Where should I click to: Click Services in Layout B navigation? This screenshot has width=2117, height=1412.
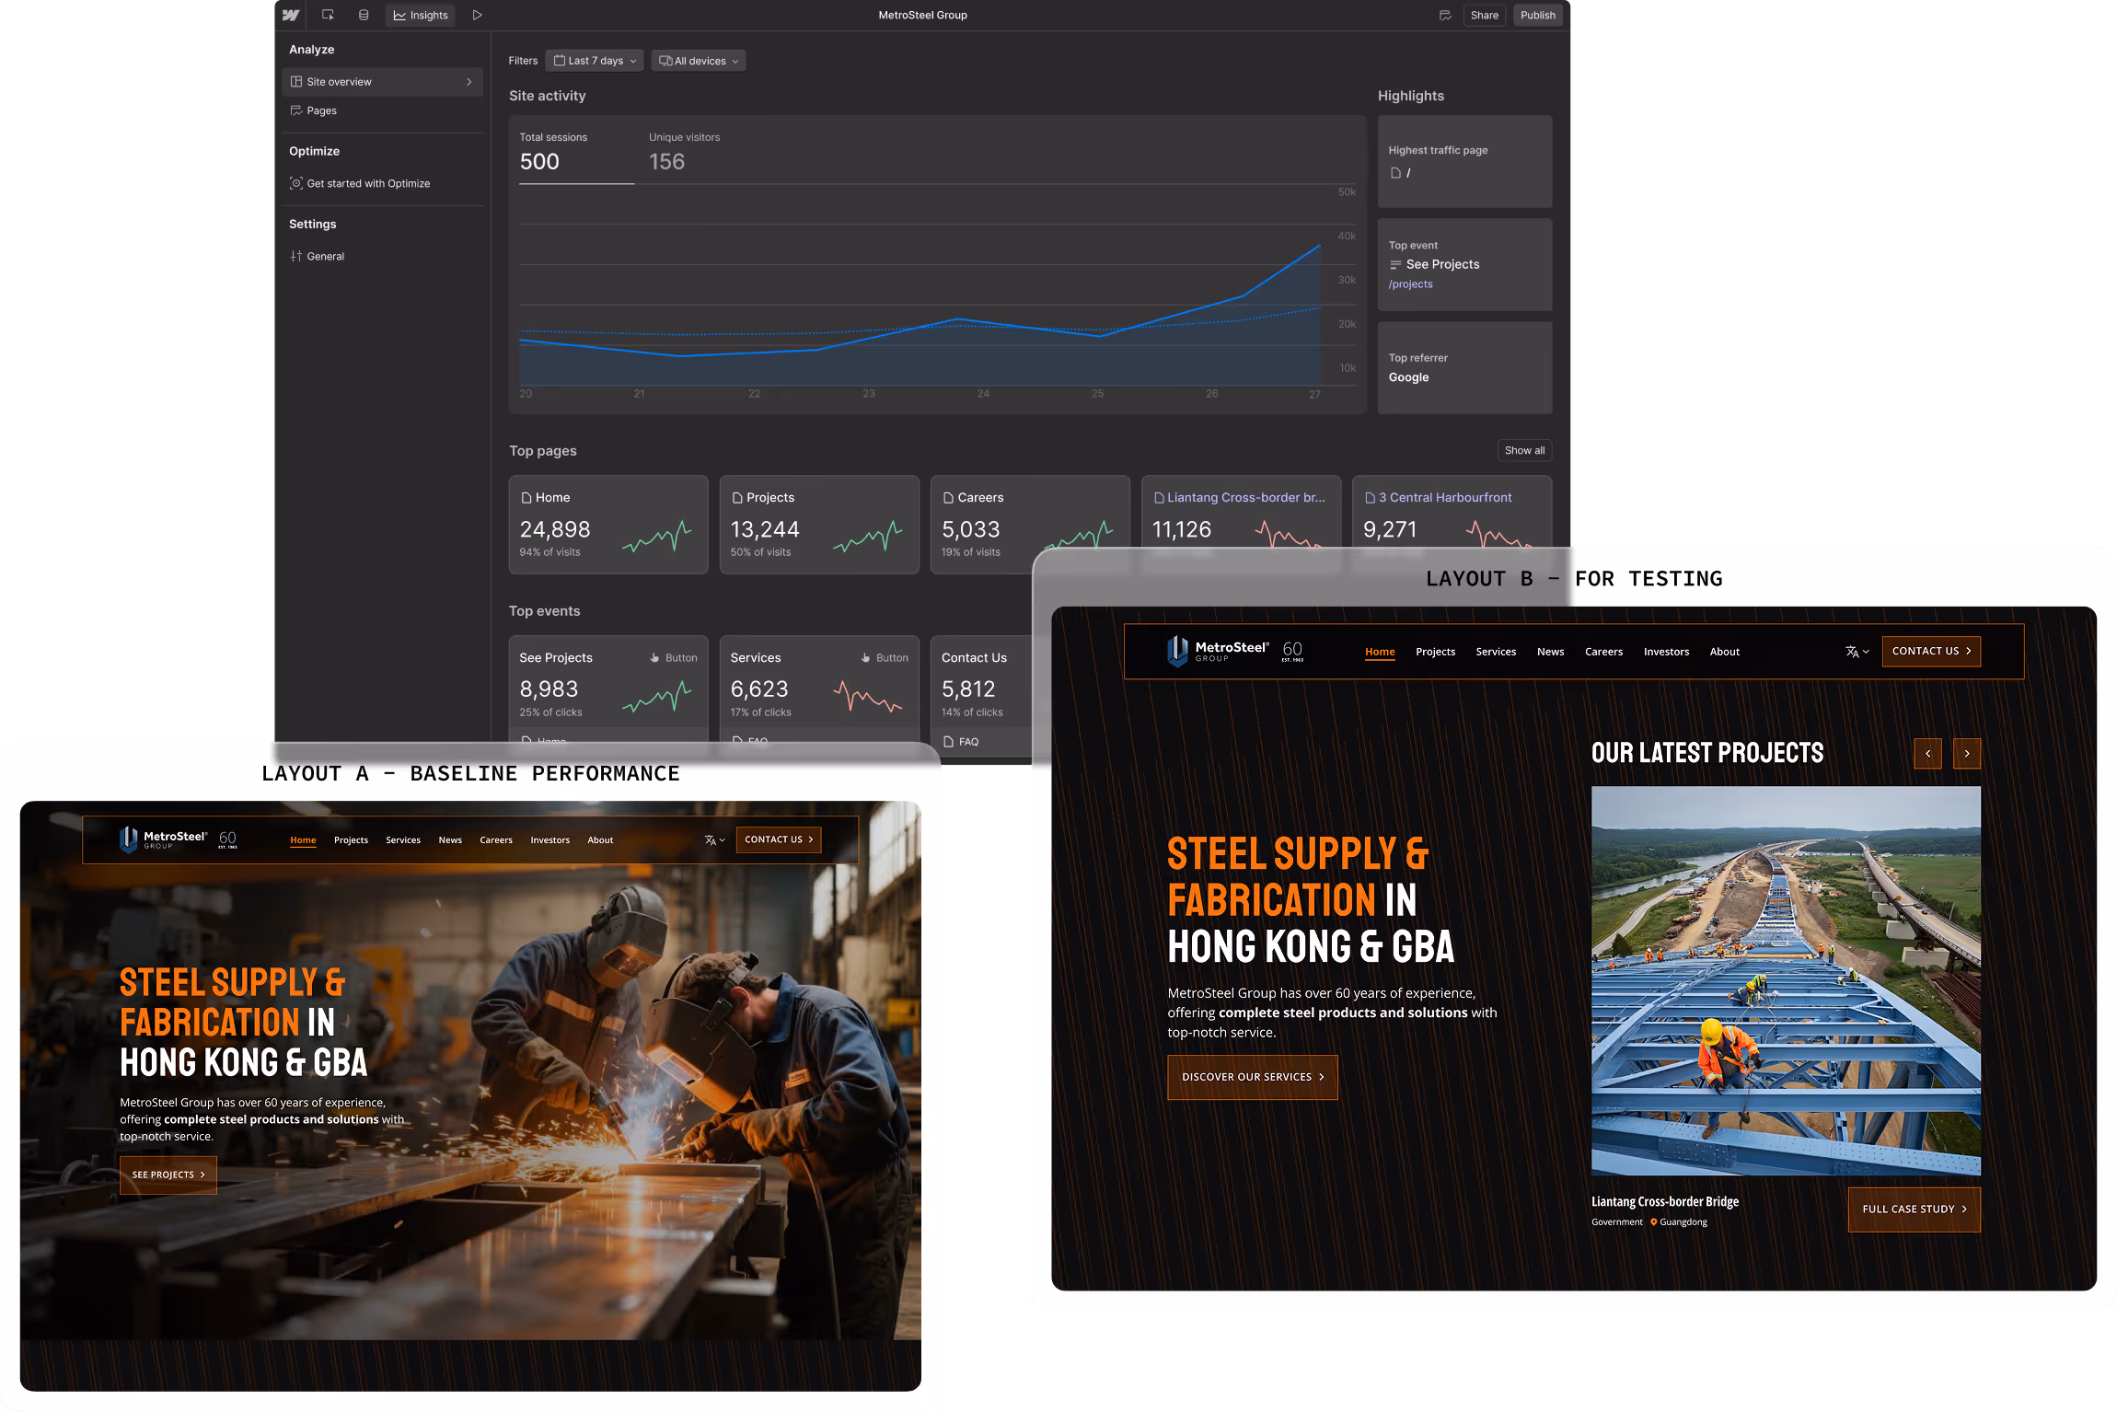click(1496, 652)
